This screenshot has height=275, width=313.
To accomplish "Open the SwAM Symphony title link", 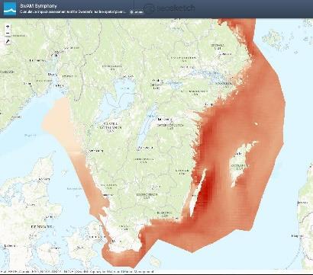I will point(38,5).
